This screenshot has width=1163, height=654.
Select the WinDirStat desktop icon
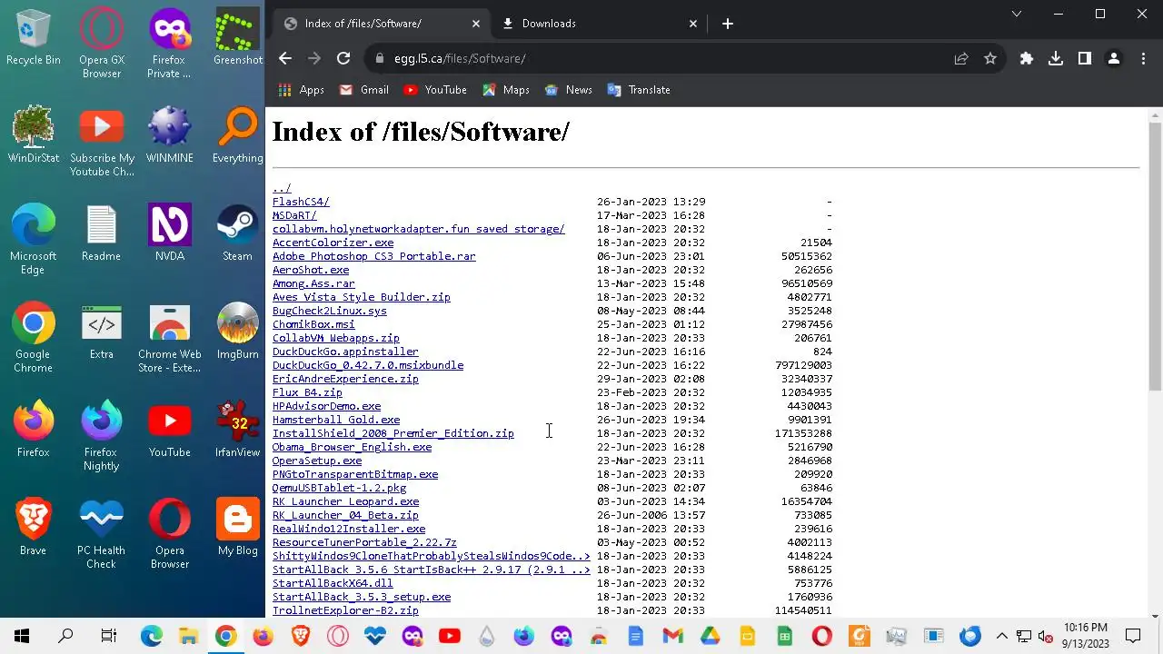34,135
